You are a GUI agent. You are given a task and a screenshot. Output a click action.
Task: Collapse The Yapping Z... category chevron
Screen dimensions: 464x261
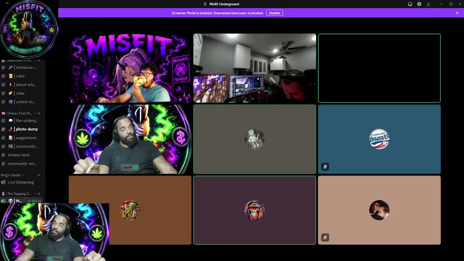tap(35, 194)
